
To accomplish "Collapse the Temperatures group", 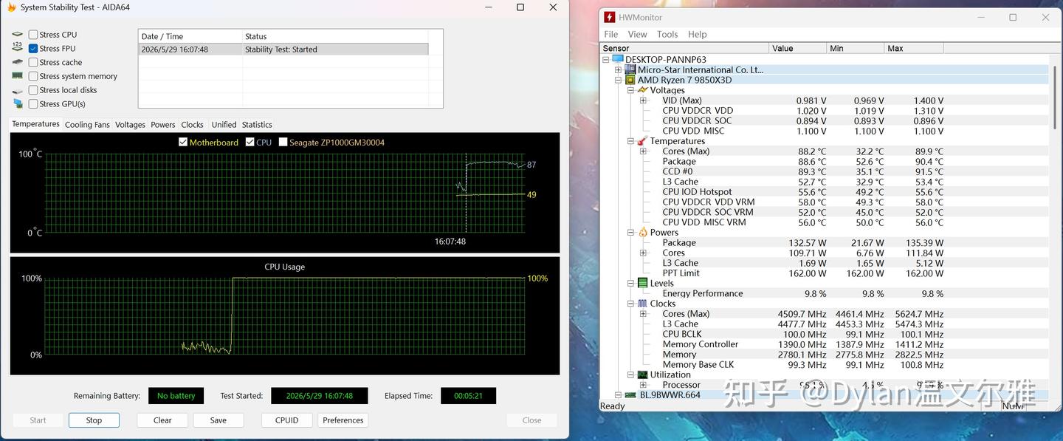I will (x=630, y=141).
